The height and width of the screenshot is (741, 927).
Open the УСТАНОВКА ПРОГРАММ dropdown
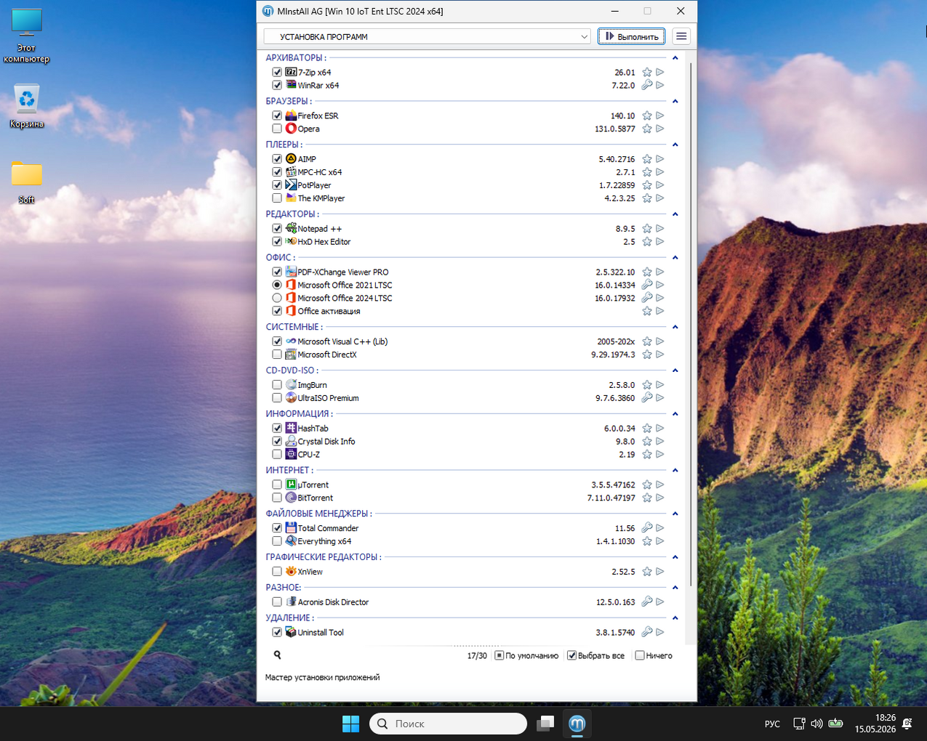[428, 36]
